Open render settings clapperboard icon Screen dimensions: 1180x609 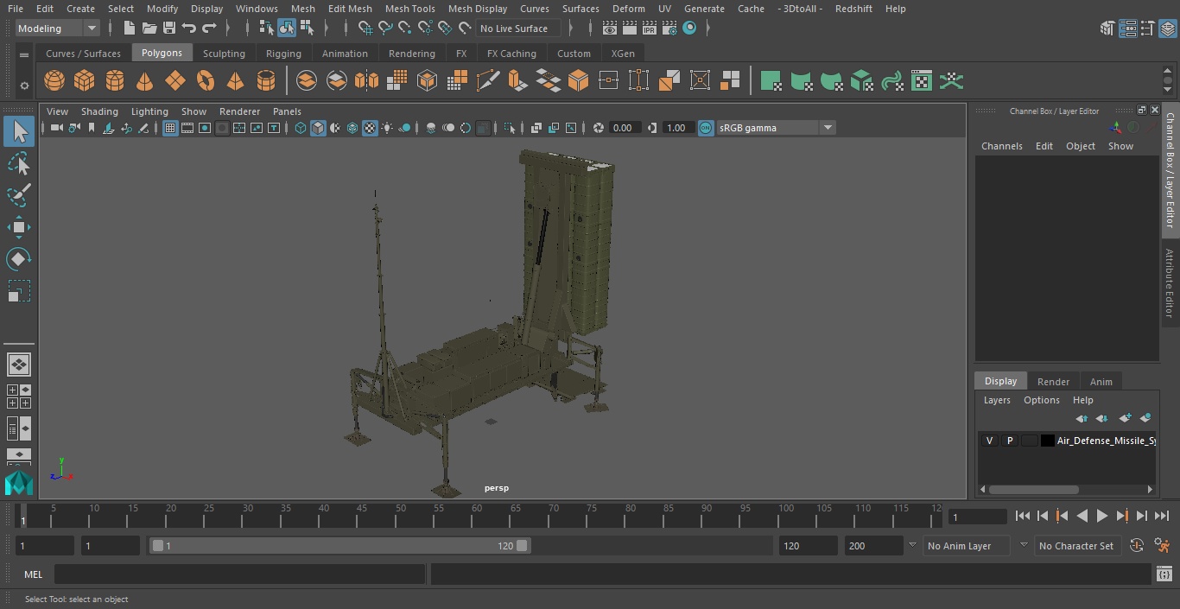coord(669,29)
